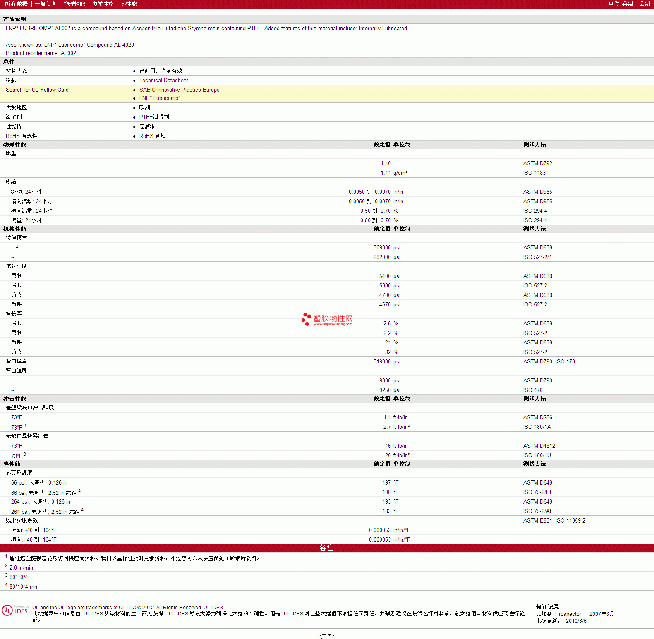The image size is (654, 639).
Task: Click the 已商用: 当前有效 status value
Action: tap(161, 71)
